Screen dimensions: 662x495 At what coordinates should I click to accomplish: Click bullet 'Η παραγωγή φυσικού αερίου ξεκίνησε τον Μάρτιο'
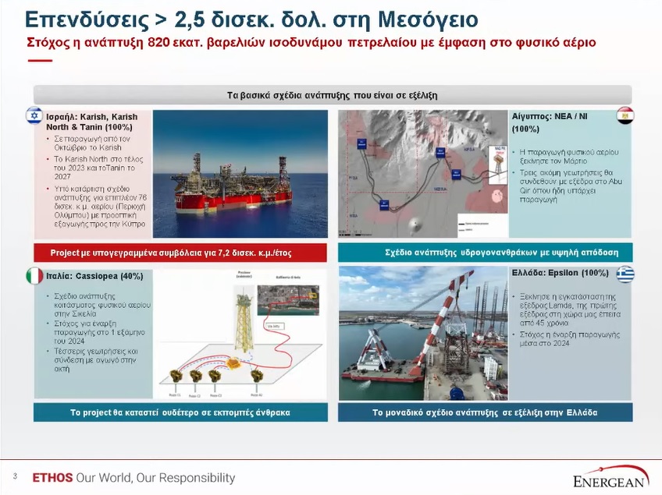pyautogui.click(x=569, y=157)
